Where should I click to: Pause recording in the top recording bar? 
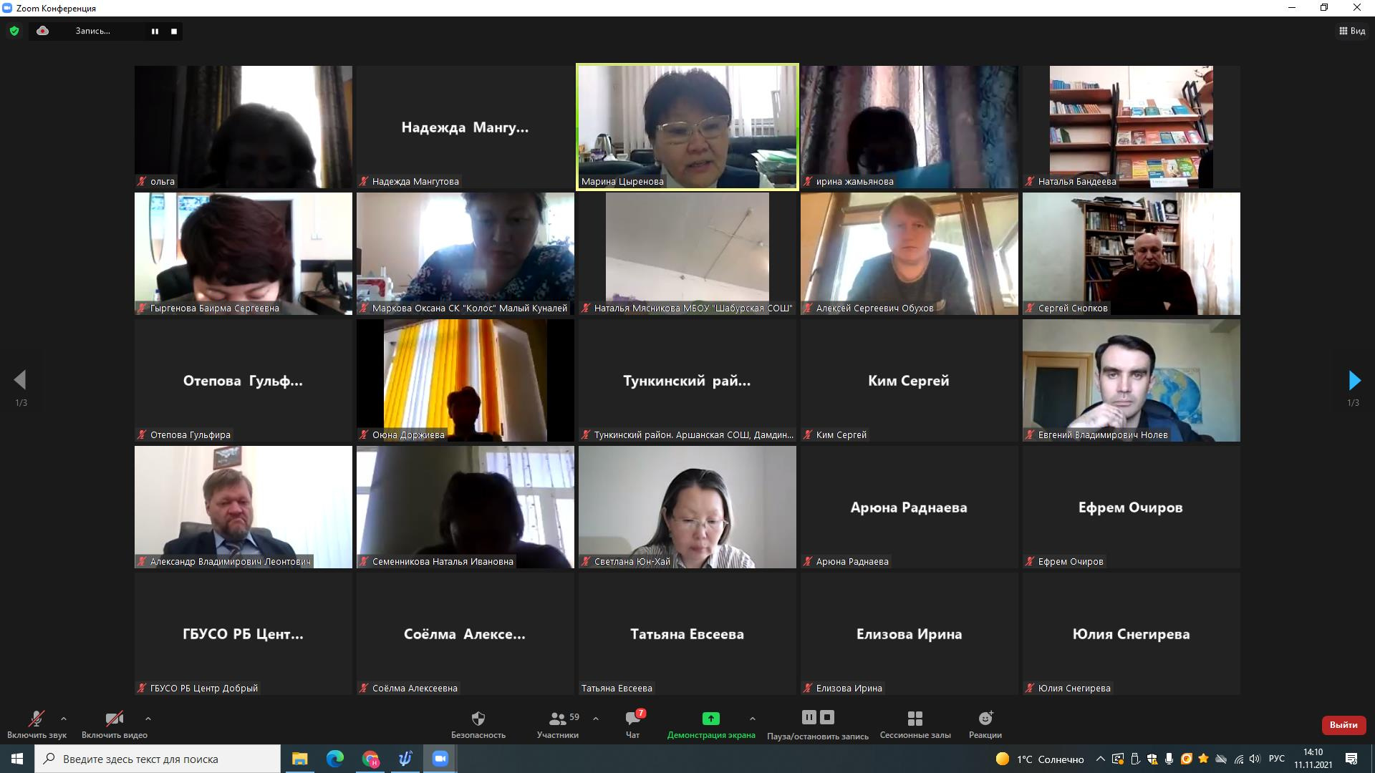click(x=155, y=31)
